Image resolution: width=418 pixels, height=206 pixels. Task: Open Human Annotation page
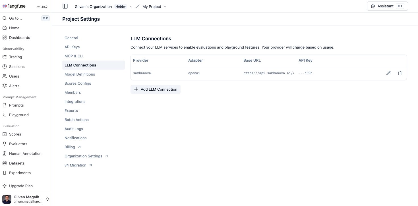(x=26, y=153)
